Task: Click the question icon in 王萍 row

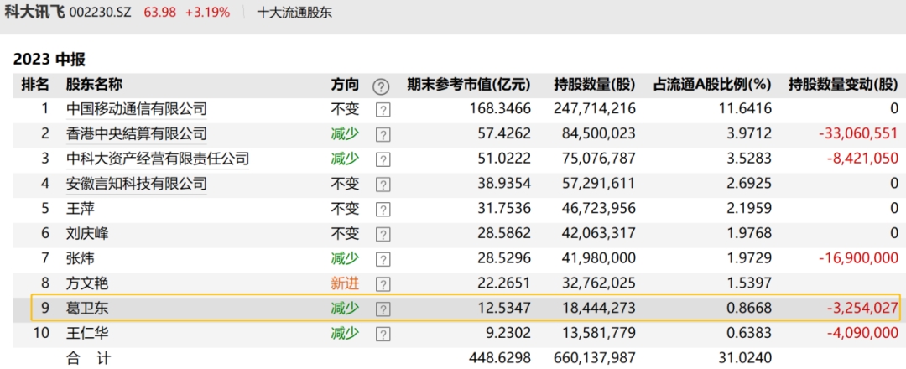Action: [x=383, y=210]
